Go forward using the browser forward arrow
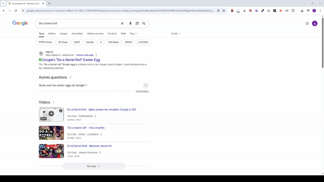The height and width of the screenshot is (182, 324). point(10,11)
